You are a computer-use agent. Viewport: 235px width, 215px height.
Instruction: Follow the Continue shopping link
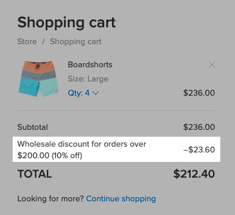click(121, 199)
